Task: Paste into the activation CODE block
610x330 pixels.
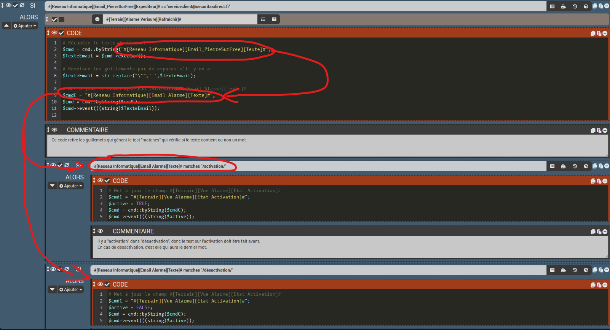Action: pyautogui.click(x=599, y=181)
